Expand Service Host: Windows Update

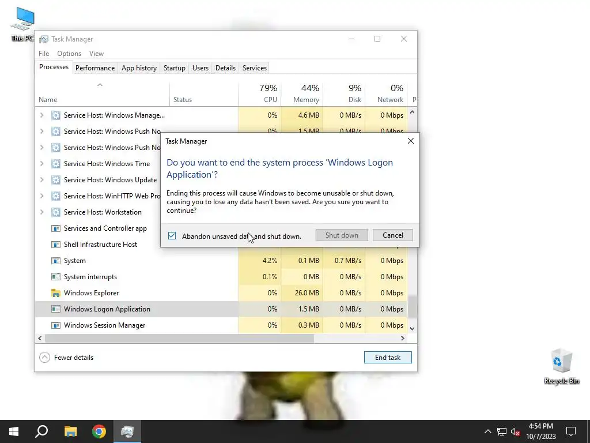41,180
